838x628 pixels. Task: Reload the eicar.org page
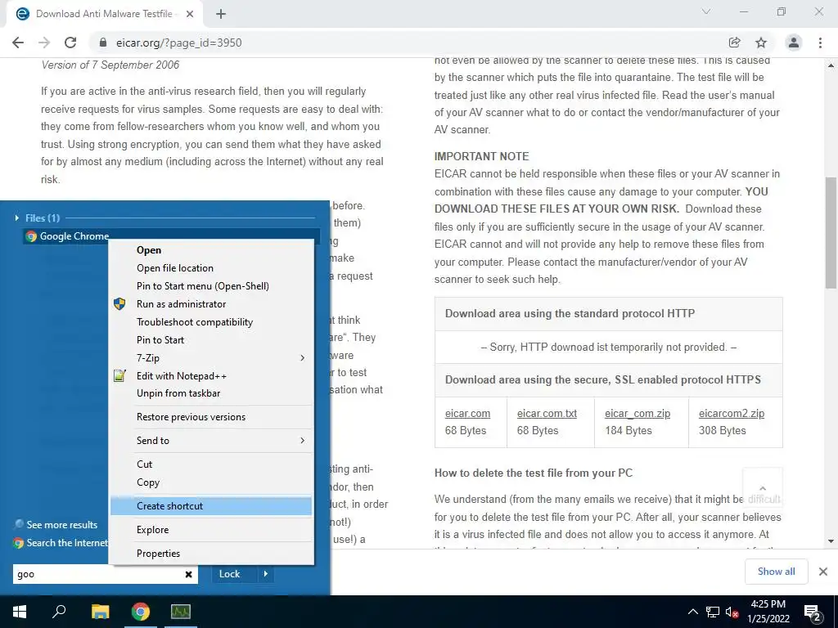70,43
